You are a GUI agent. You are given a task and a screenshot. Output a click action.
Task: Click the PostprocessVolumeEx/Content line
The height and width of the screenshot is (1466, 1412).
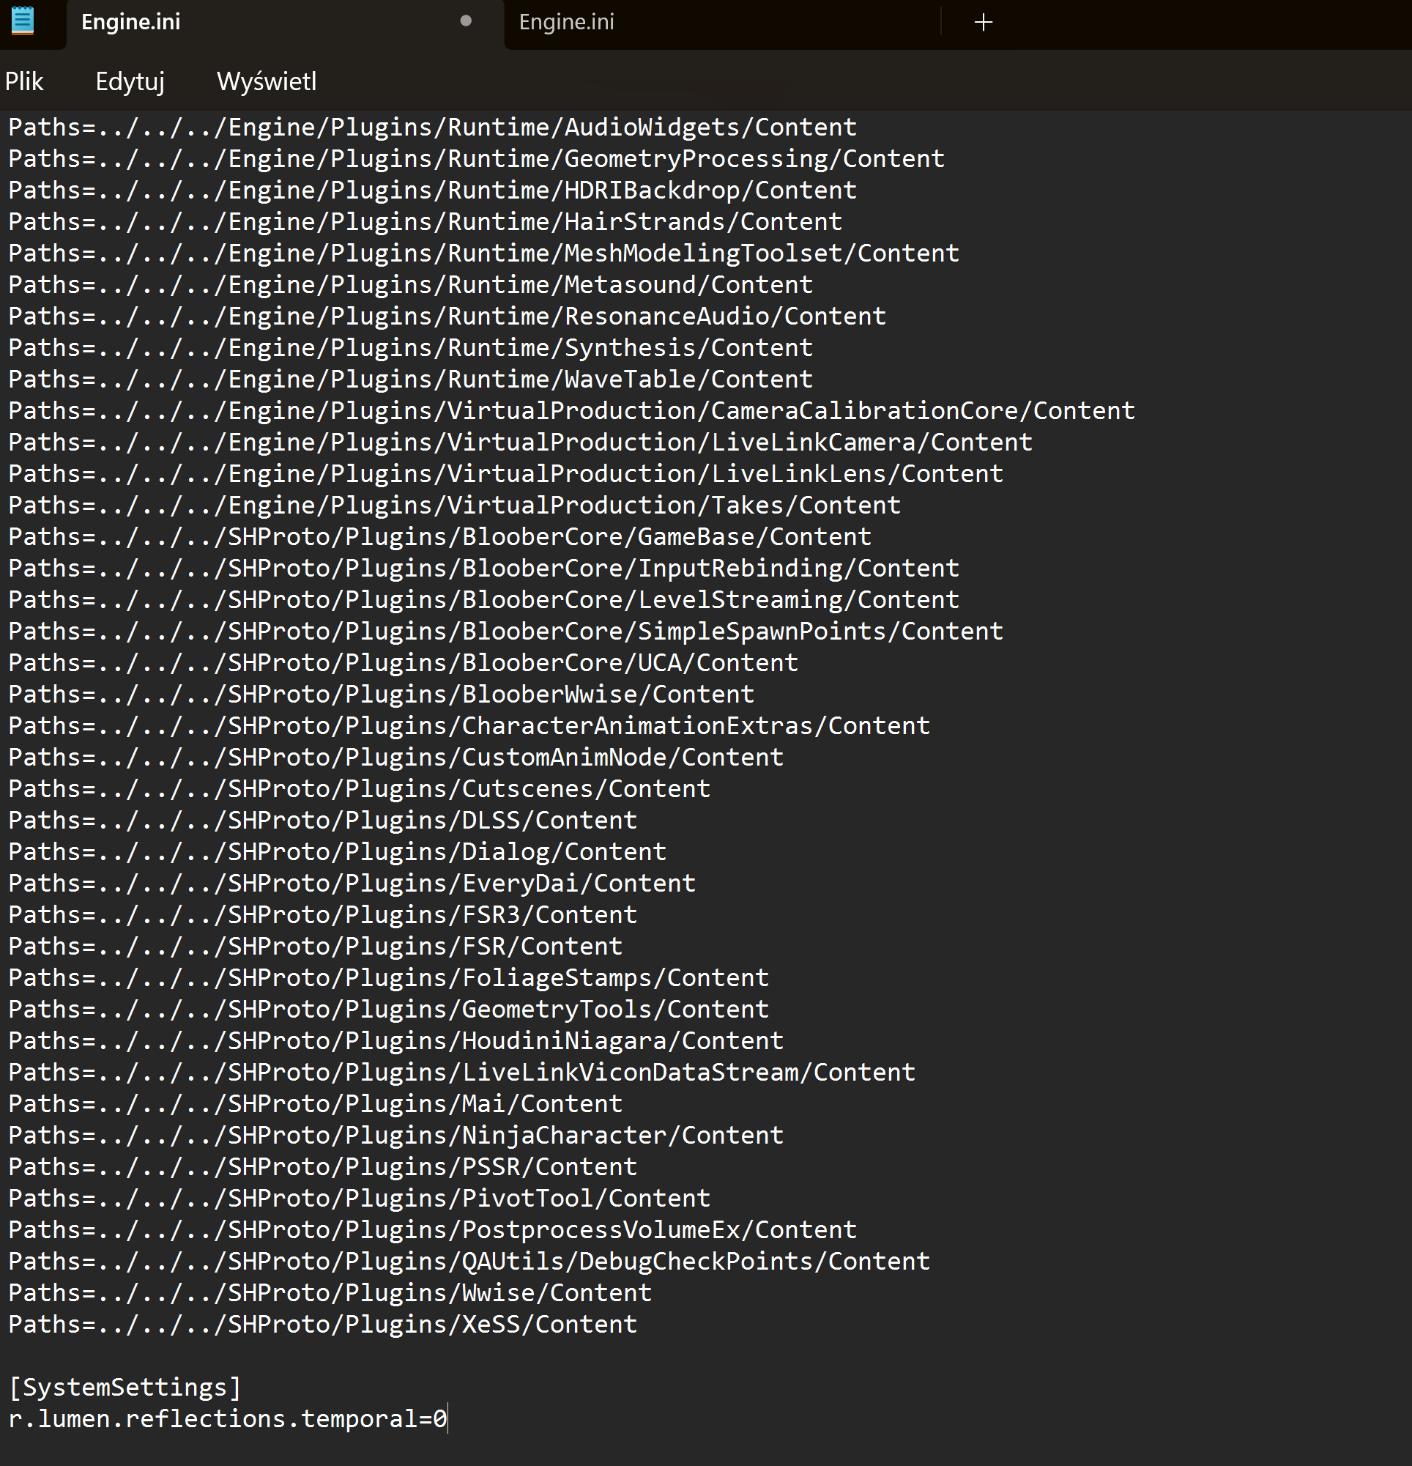point(432,1229)
